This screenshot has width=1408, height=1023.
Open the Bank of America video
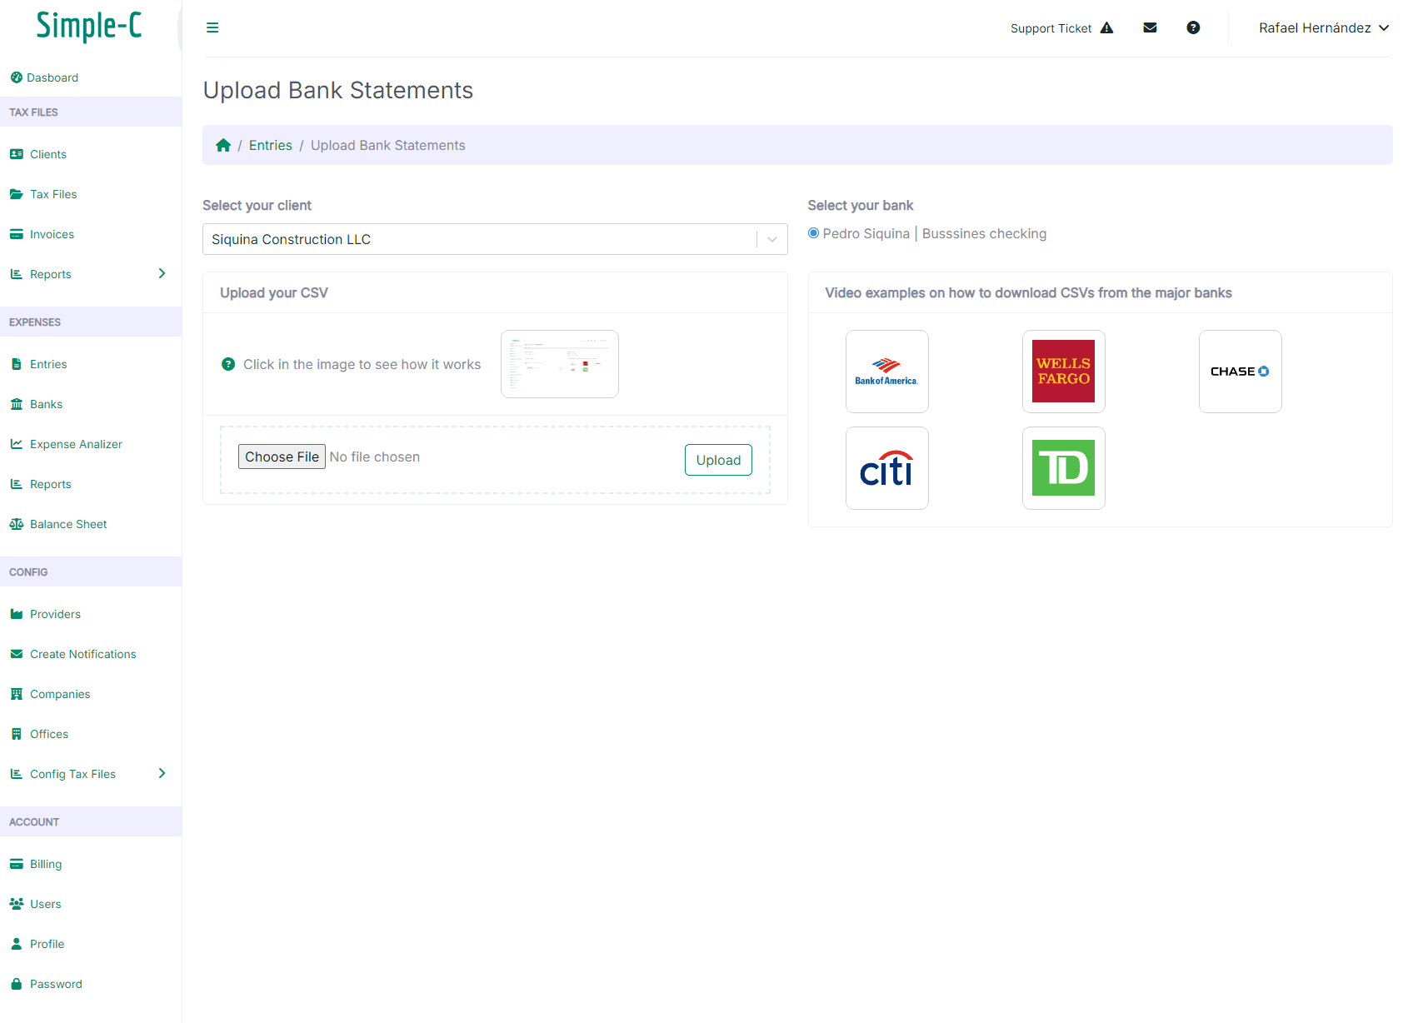point(886,372)
